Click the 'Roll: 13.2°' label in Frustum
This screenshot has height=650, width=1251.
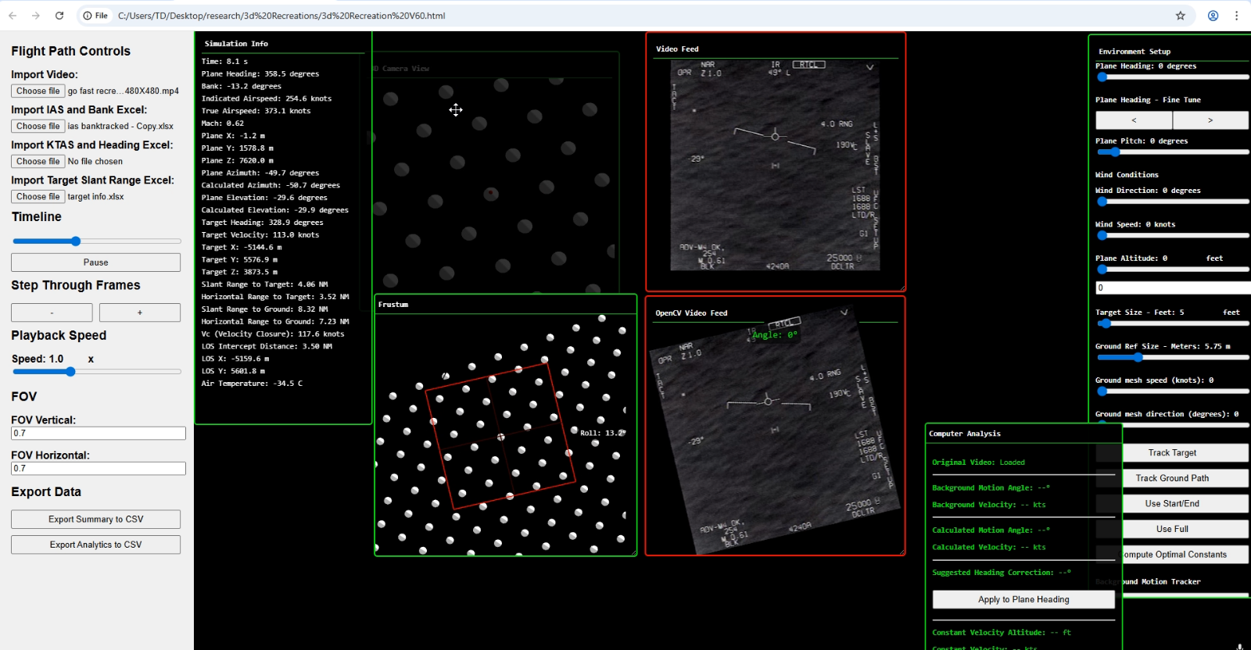602,433
